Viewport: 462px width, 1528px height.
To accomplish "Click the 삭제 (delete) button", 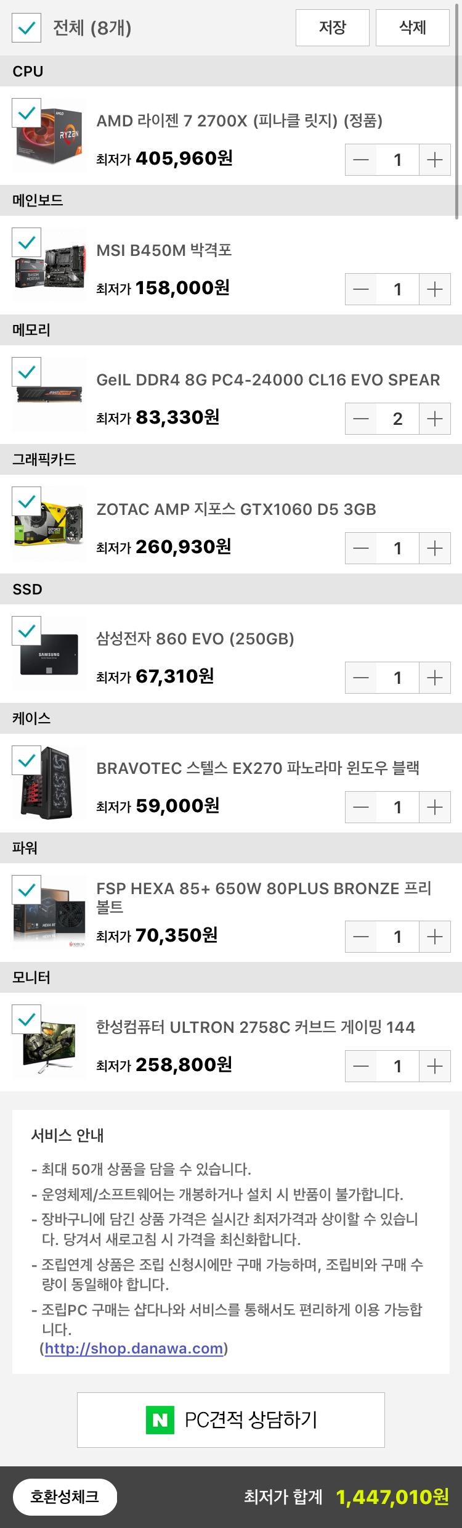I will (413, 28).
